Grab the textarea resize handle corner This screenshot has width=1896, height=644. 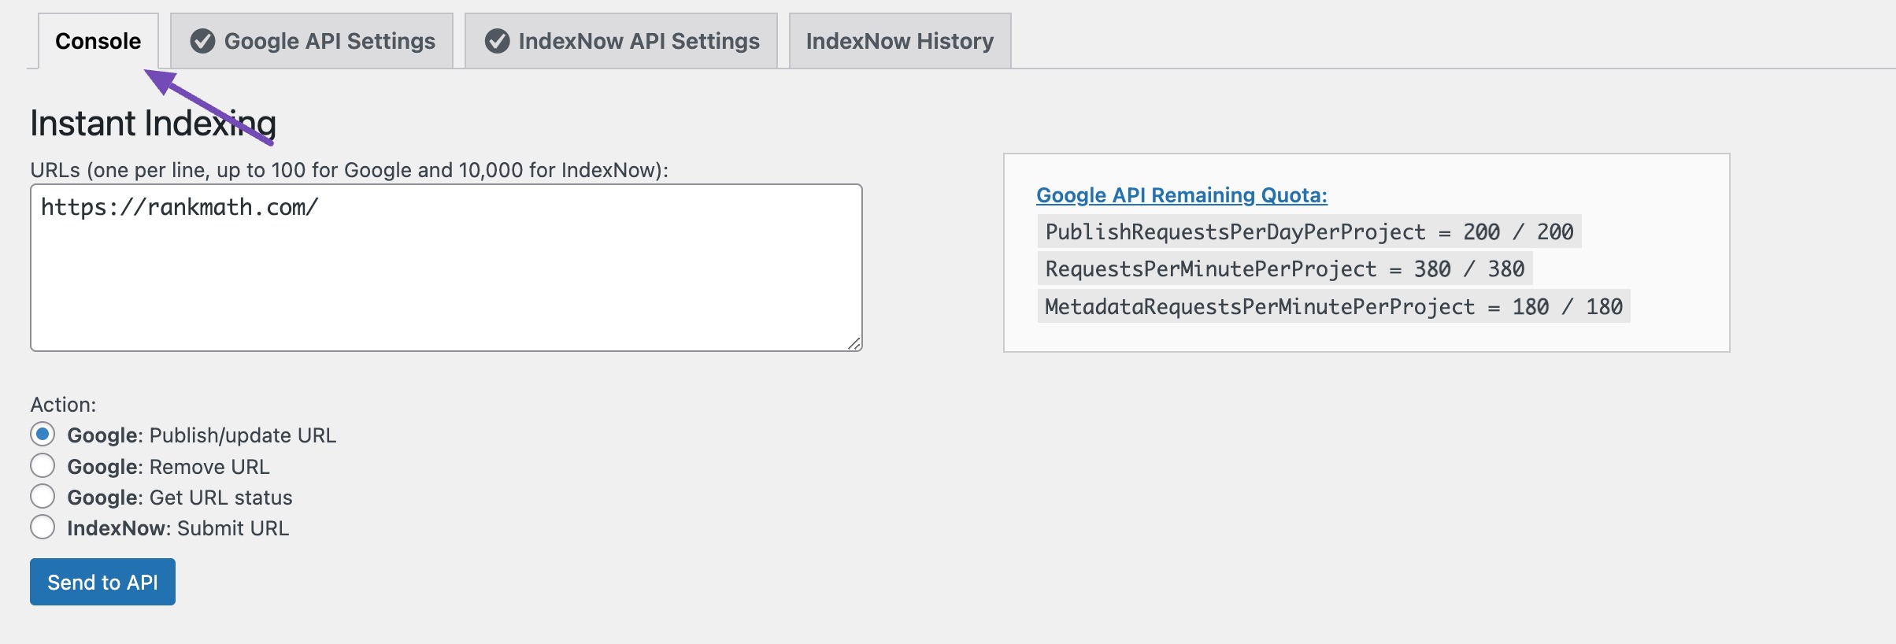coord(854,343)
